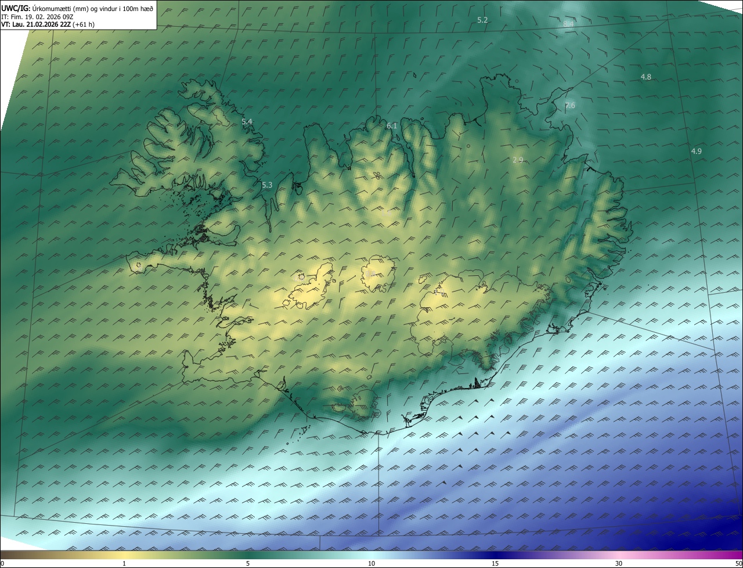Click the value label 4.9 on the map

(x=696, y=151)
